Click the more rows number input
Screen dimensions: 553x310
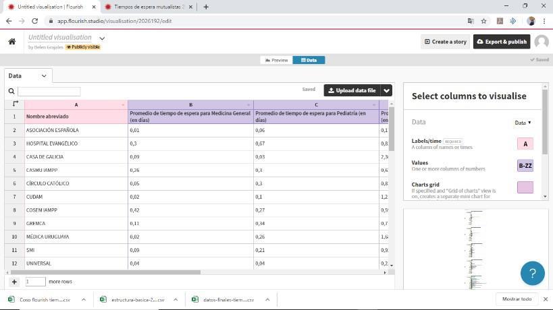click(x=35, y=282)
